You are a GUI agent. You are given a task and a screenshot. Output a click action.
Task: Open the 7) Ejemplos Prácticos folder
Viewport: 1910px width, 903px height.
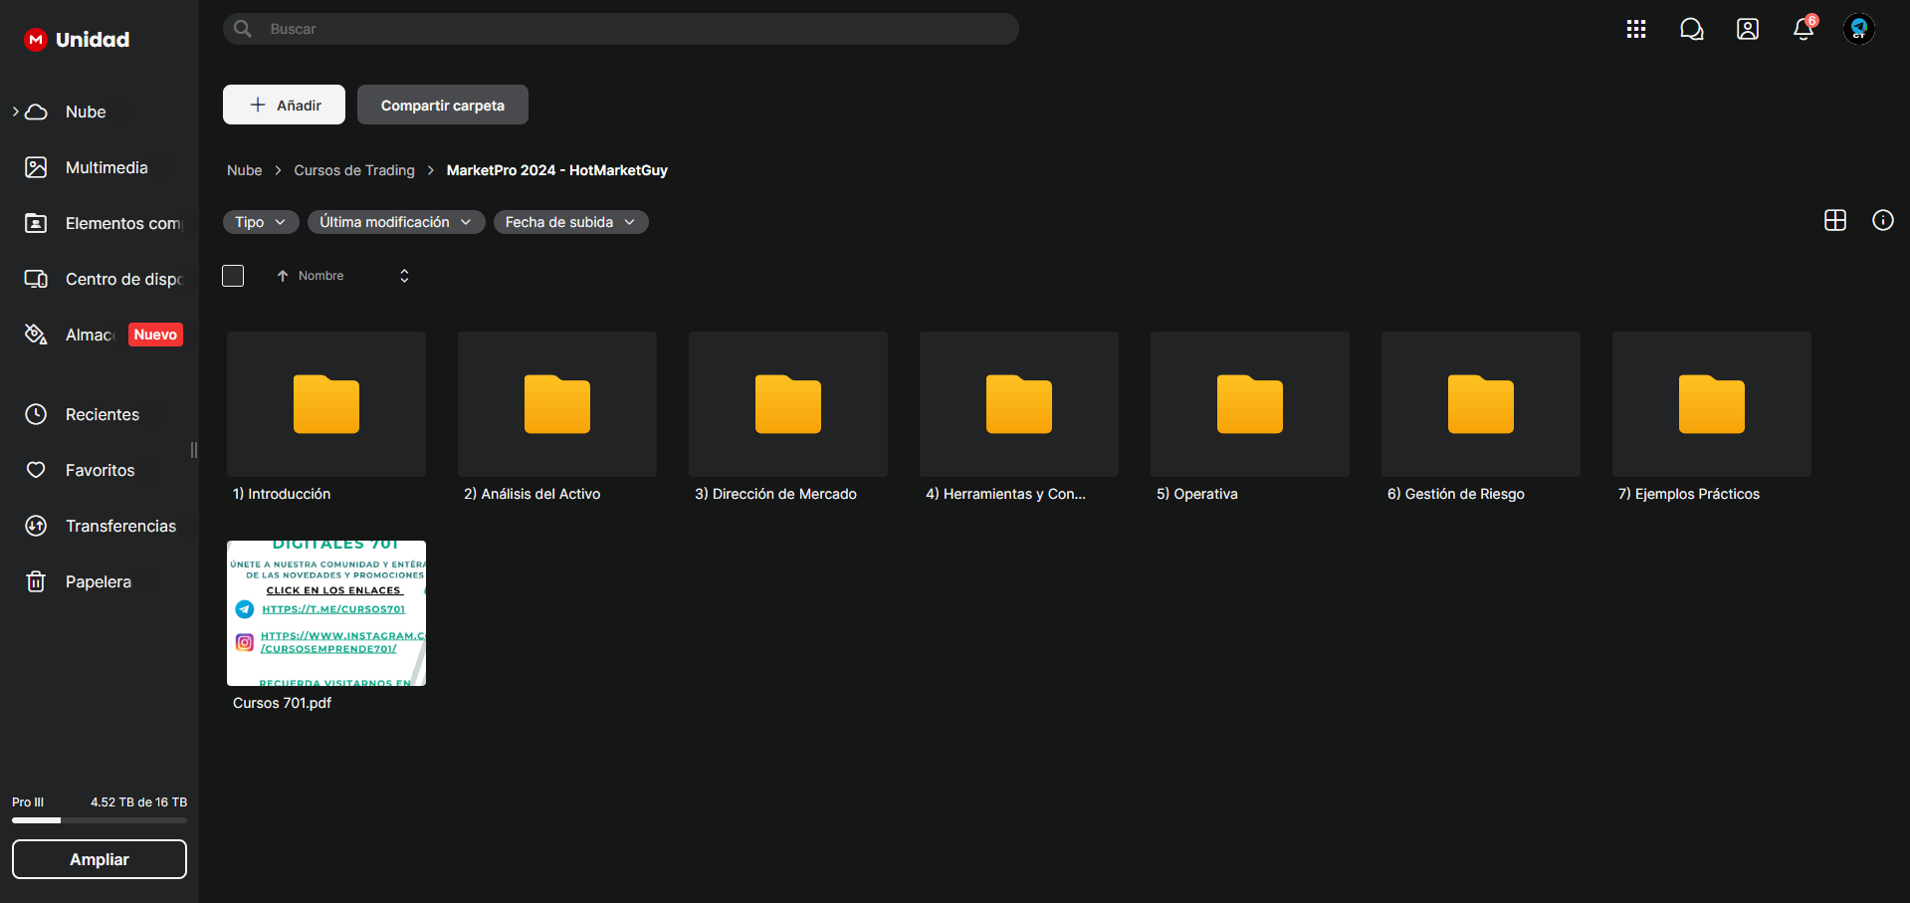(1712, 404)
